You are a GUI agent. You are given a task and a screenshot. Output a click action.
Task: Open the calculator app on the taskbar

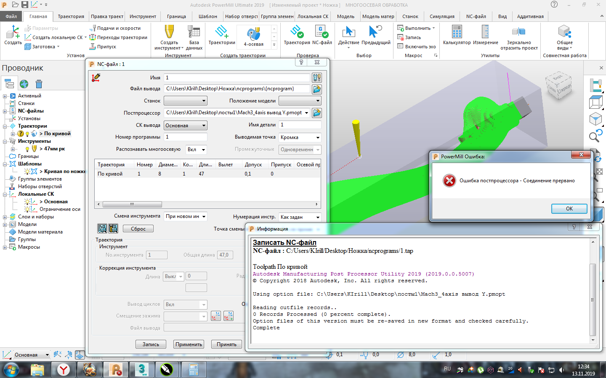click(194, 370)
